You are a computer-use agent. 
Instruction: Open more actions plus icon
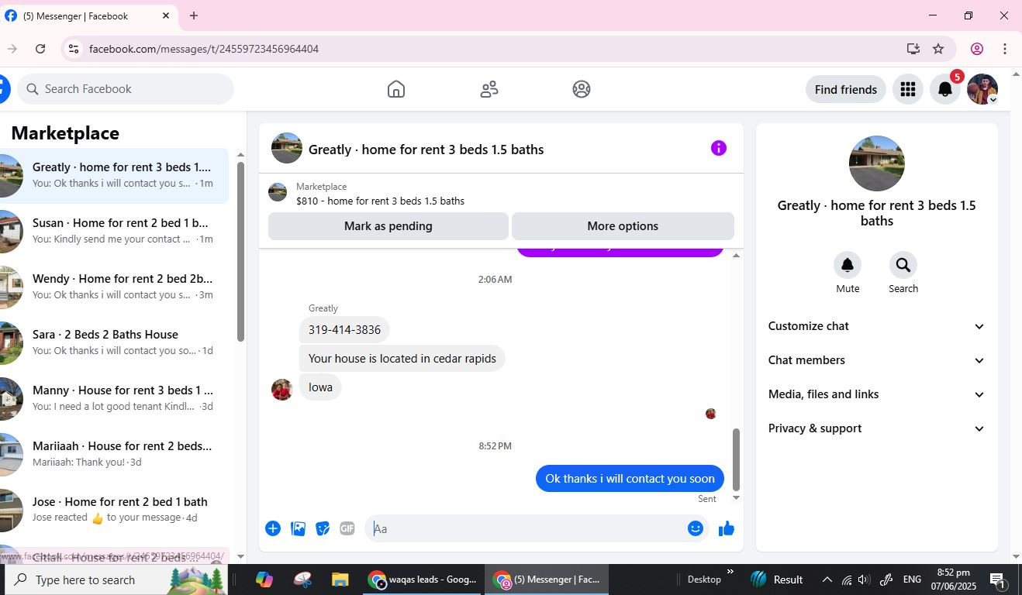pos(273,528)
